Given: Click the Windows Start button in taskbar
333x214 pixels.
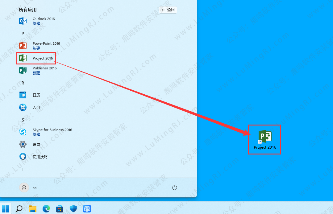Looking at the screenshot, I should tap(6, 209).
